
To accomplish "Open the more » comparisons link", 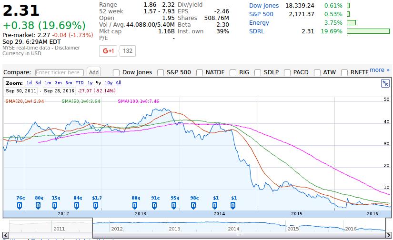I will pos(380,70).
